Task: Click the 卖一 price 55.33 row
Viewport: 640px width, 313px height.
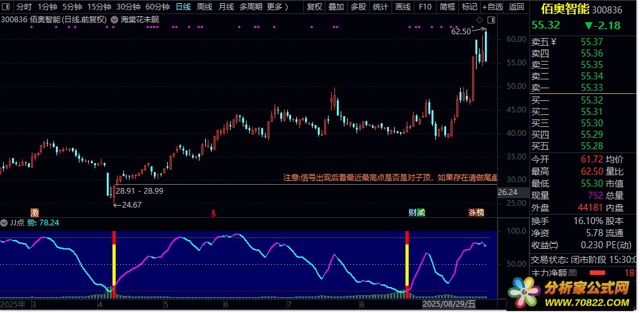Action: pos(583,87)
